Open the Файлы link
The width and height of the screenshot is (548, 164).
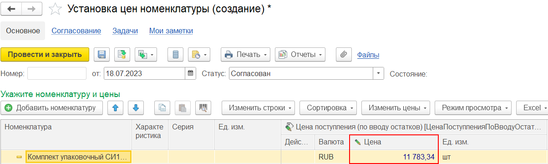[x=368, y=55]
